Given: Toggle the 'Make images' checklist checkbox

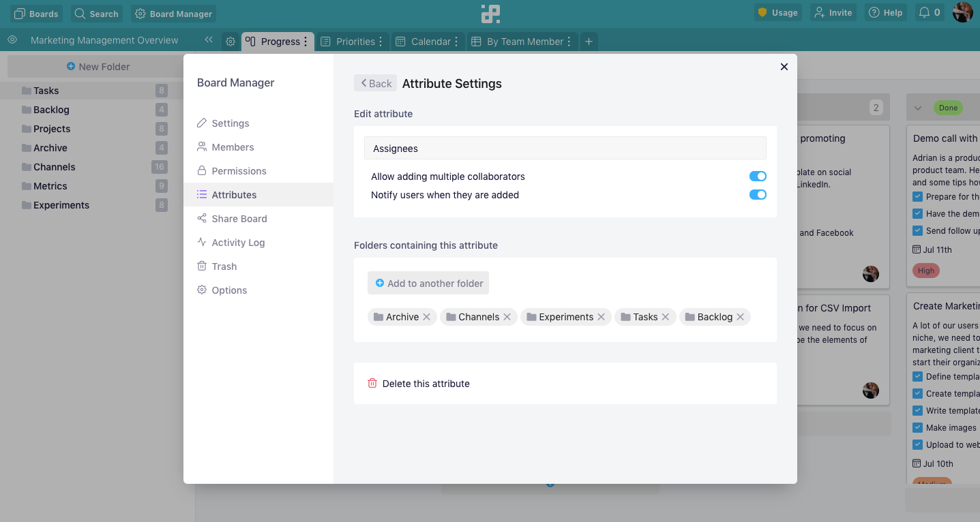Looking at the screenshot, I should pos(918,428).
